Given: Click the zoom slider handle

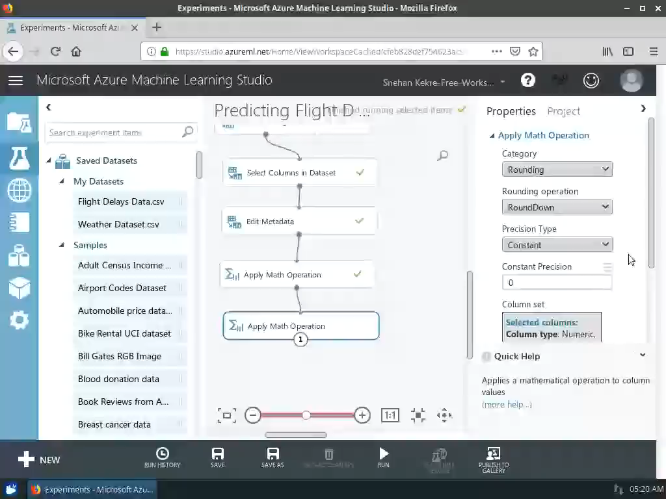Looking at the screenshot, I should pyautogui.click(x=306, y=415).
